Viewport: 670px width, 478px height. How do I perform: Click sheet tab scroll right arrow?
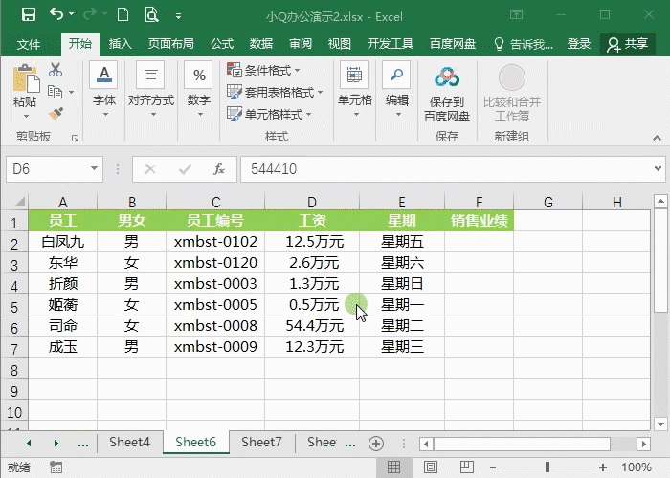click(x=56, y=444)
